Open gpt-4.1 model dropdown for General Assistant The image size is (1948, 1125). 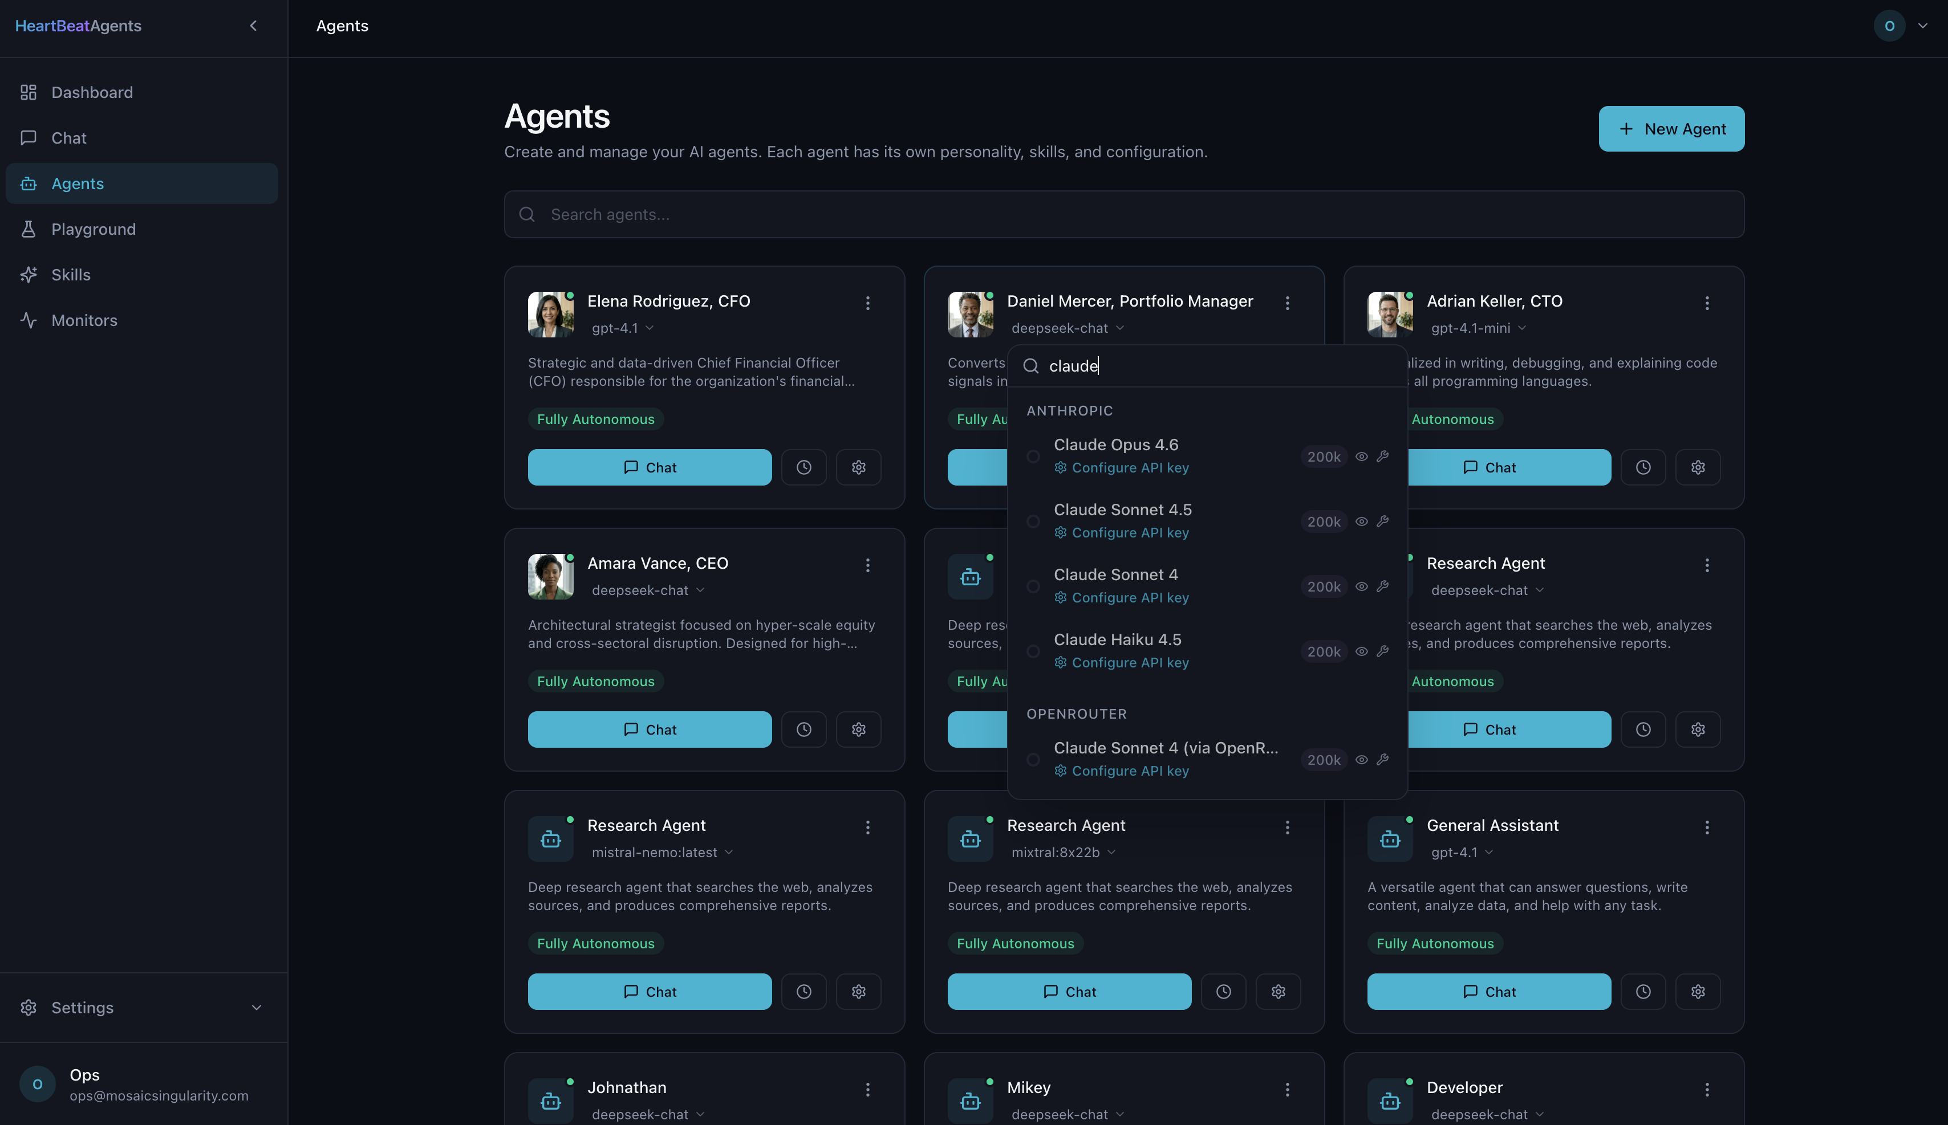1462,852
